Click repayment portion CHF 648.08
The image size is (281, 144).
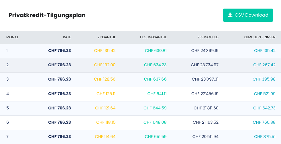pos(155,122)
